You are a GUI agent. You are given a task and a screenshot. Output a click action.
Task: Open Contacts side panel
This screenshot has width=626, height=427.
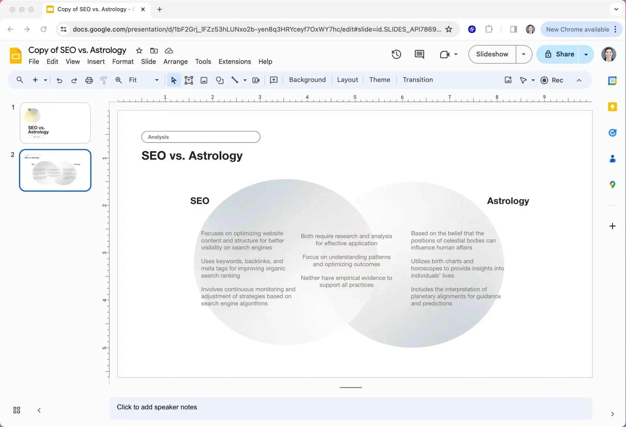(x=612, y=159)
